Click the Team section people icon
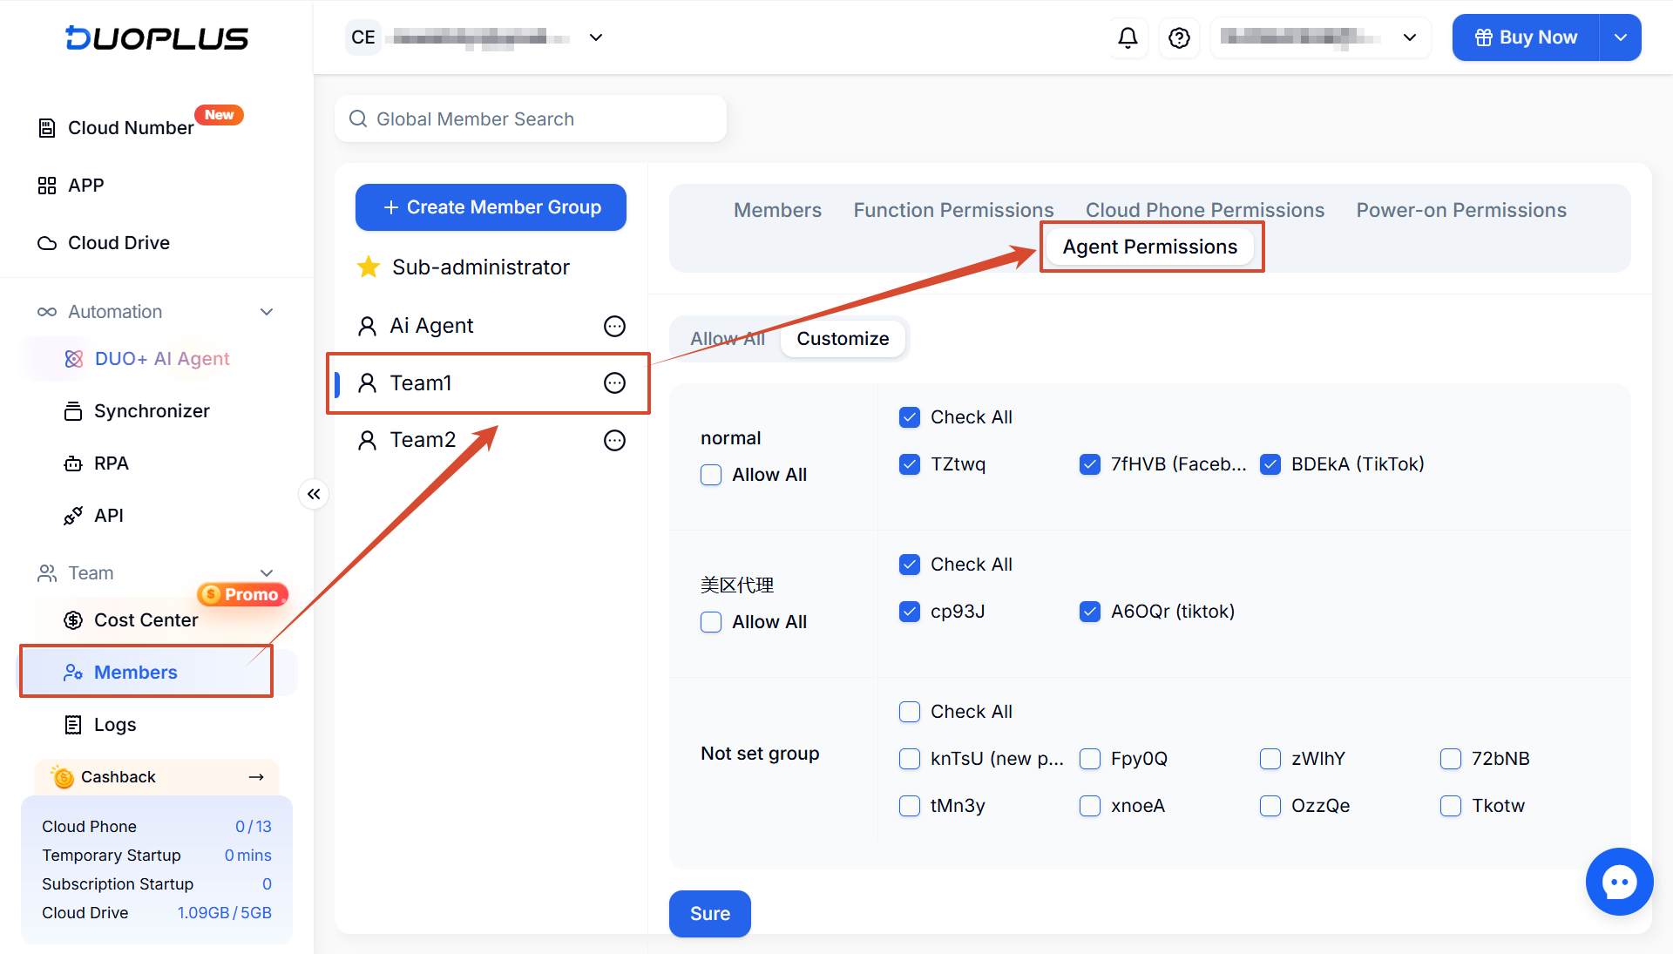The height and width of the screenshot is (954, 1673). [x=47, y=573]
